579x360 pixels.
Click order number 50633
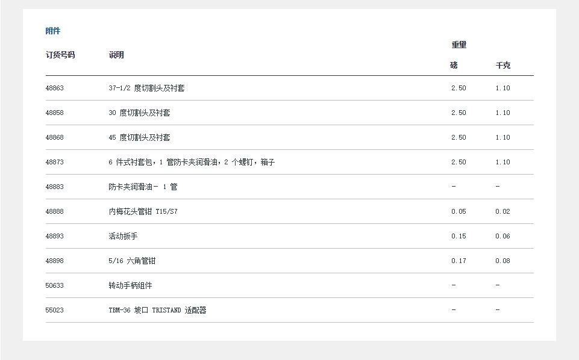[x=54, y=285]
